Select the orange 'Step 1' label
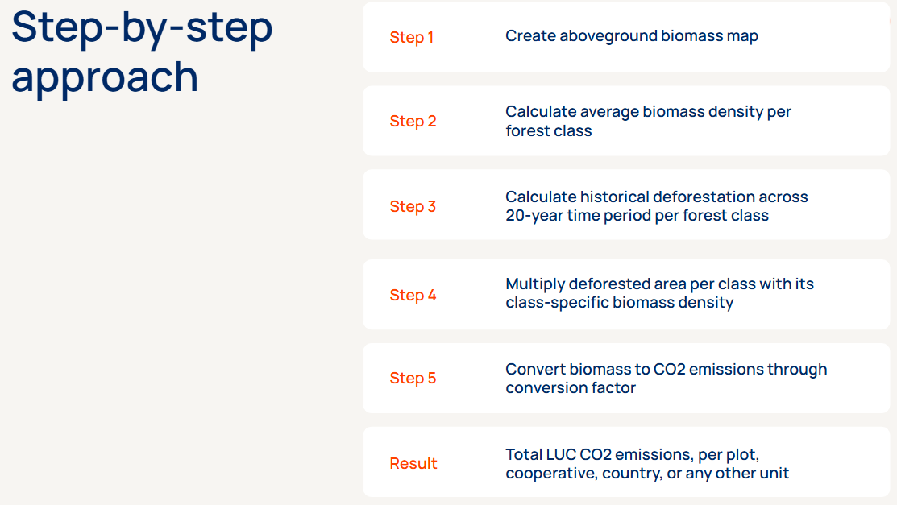 coord(412,37)
